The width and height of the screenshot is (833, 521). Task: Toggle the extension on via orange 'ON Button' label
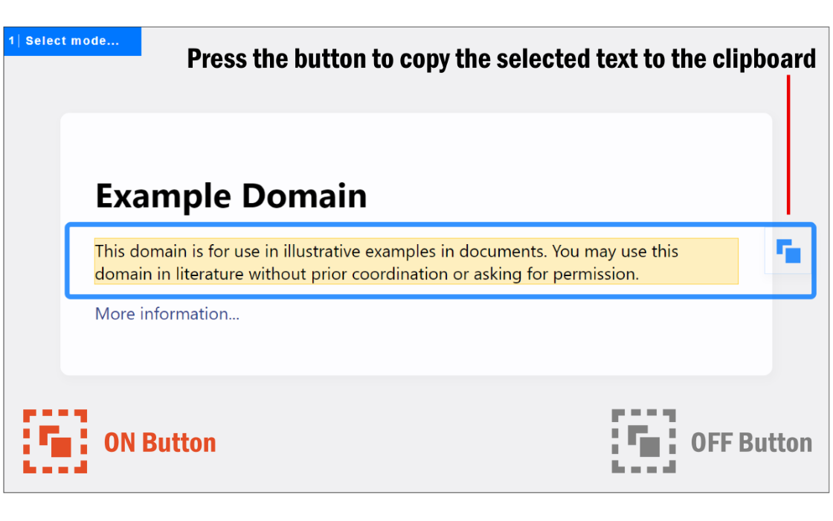coord(160,443)
